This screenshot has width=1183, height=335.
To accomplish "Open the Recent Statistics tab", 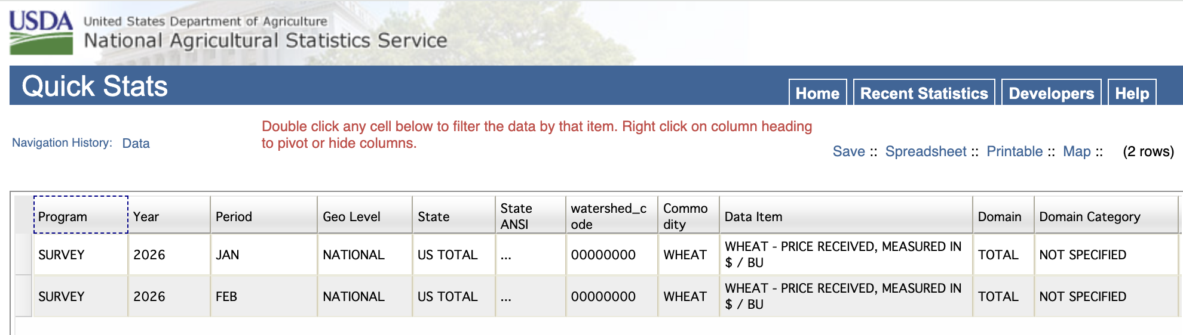I will click(924, 93).
